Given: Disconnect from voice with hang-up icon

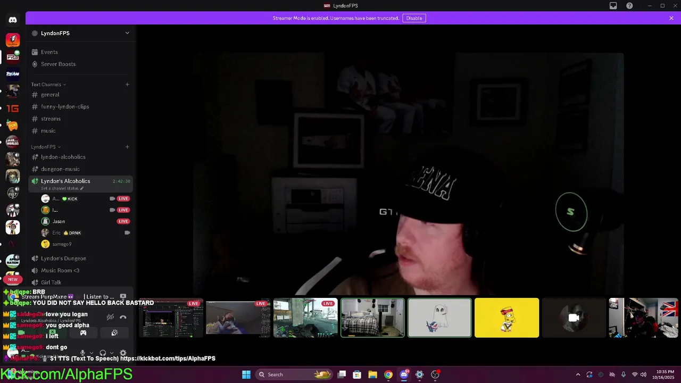Looking at the screenshot, I should (123, 317).
